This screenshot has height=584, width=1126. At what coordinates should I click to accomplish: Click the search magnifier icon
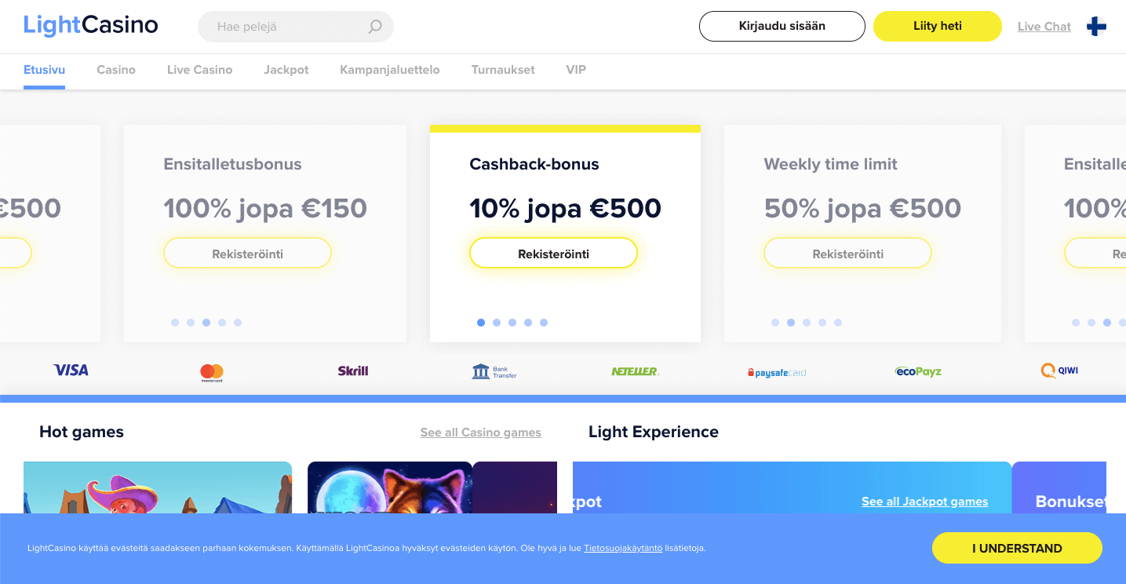click(375, 27)
